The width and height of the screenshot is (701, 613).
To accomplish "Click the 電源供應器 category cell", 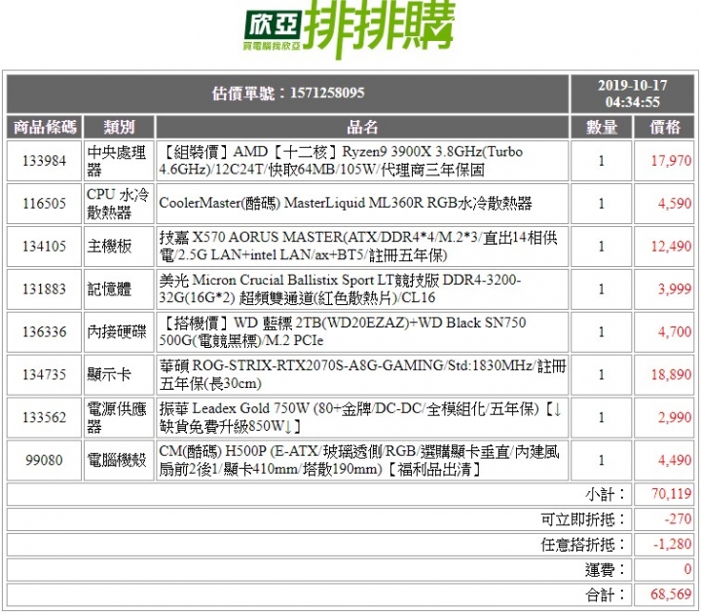I will [x=119, y=417].
